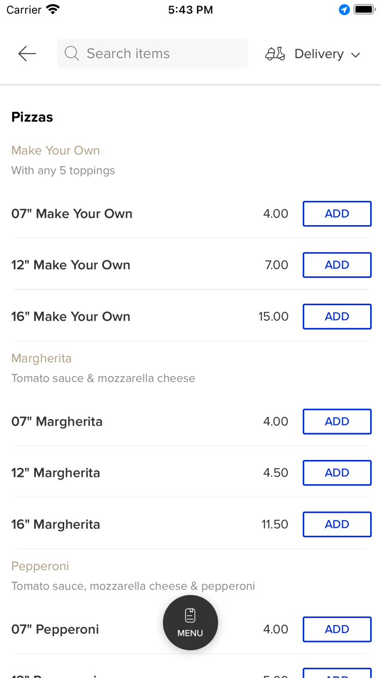Tap the location arrow in status bar
Viewport: 381px width, 678px height.
point(344,10)
